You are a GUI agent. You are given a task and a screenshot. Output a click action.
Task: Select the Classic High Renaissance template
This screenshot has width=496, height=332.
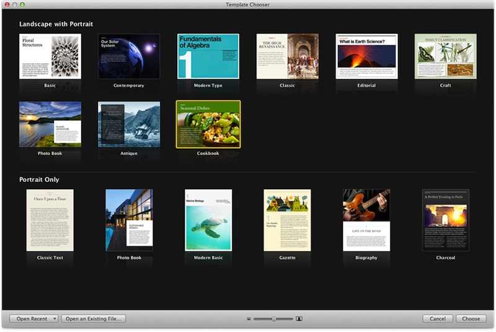click(287, 56)
